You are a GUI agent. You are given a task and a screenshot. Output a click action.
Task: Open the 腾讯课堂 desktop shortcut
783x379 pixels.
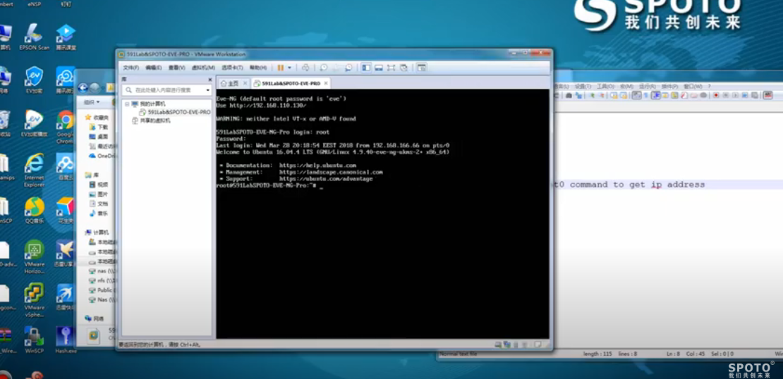pos(66,37)
